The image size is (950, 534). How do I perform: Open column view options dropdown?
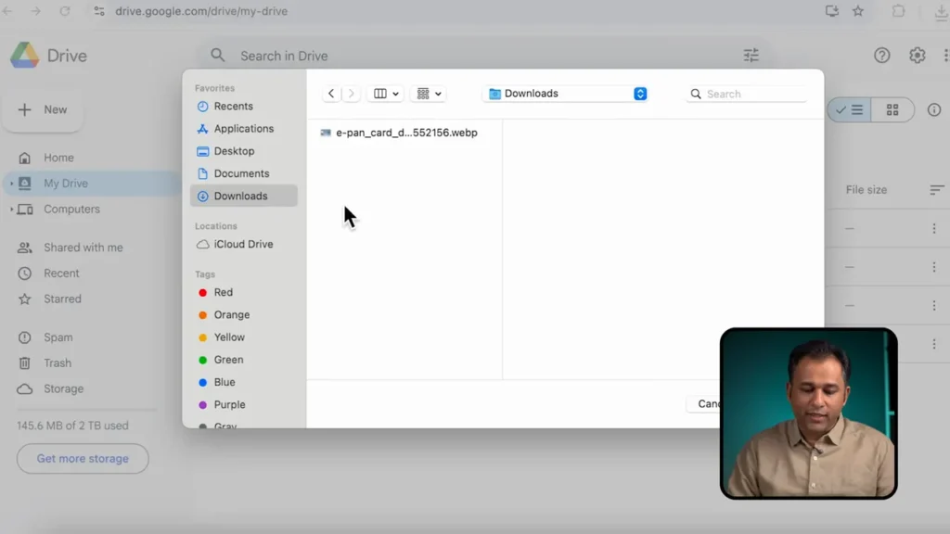pyautogui.click(x=386, y=94)
